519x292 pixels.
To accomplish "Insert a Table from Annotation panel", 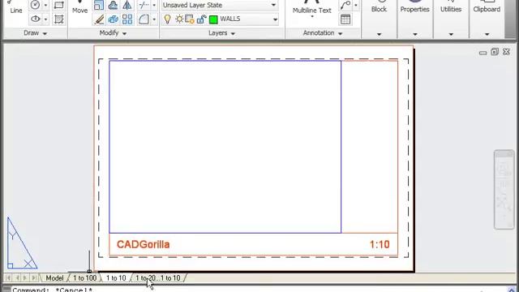I will coord(345,19).
